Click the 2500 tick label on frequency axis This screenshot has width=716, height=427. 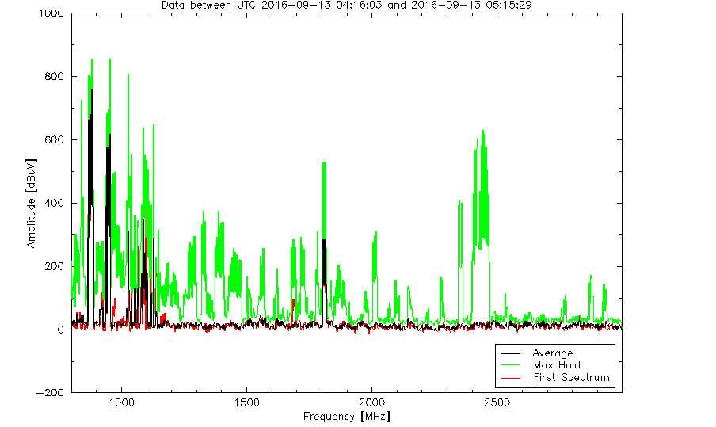tap(497, 402)
